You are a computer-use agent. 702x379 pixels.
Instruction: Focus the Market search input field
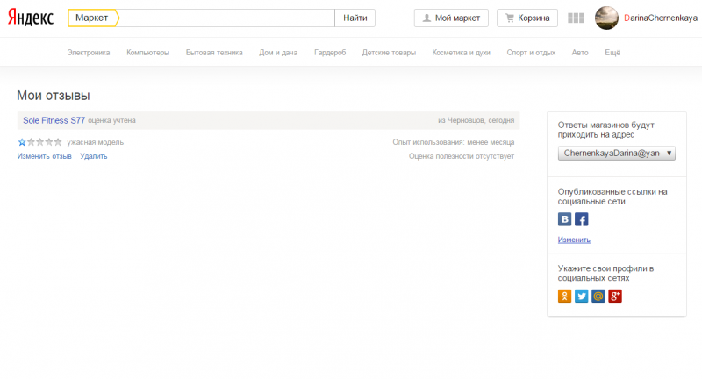click(x=226, y=18)
